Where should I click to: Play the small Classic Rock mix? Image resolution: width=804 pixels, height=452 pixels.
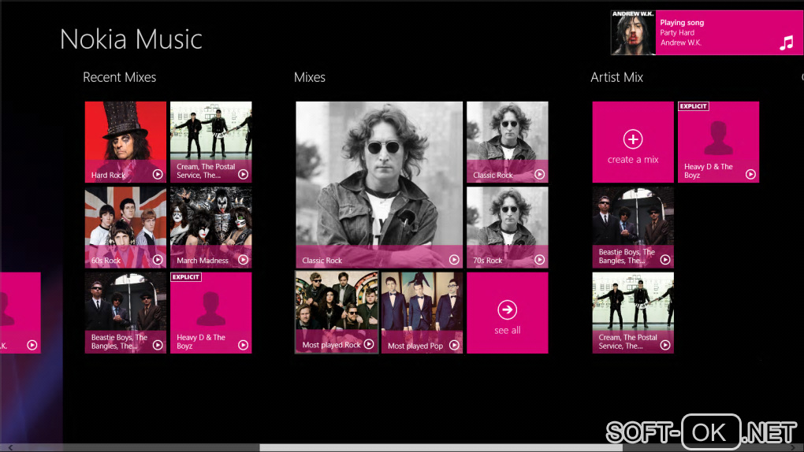[x=539, y=174]
